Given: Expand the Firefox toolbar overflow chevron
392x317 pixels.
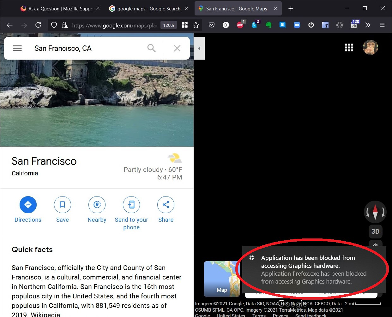Looking at the screenshot, I should 368,25.
